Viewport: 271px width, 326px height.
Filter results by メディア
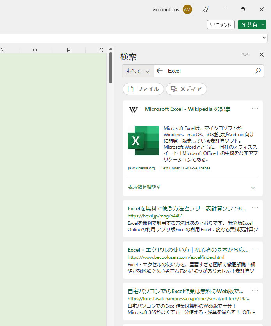[186, 89]
